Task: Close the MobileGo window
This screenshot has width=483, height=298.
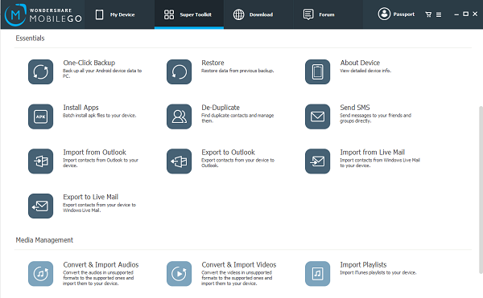Action: coord(475,14)
